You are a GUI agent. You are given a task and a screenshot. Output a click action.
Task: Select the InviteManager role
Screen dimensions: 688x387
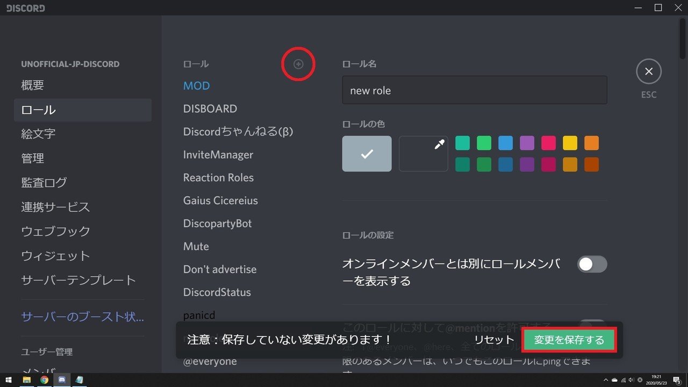[218, 155]
